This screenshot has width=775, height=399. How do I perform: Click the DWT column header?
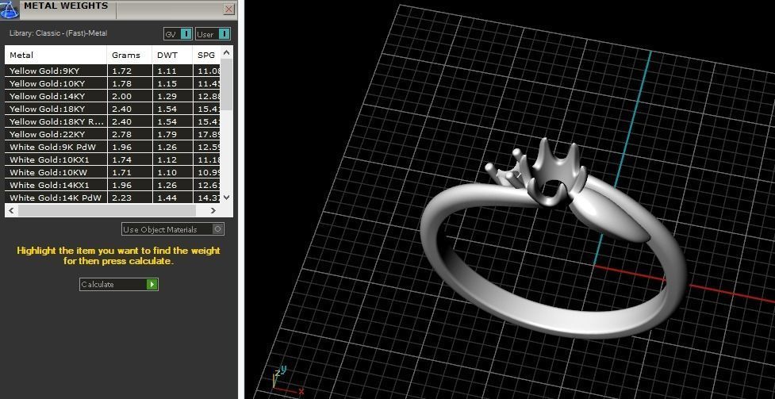coord(172,55)
